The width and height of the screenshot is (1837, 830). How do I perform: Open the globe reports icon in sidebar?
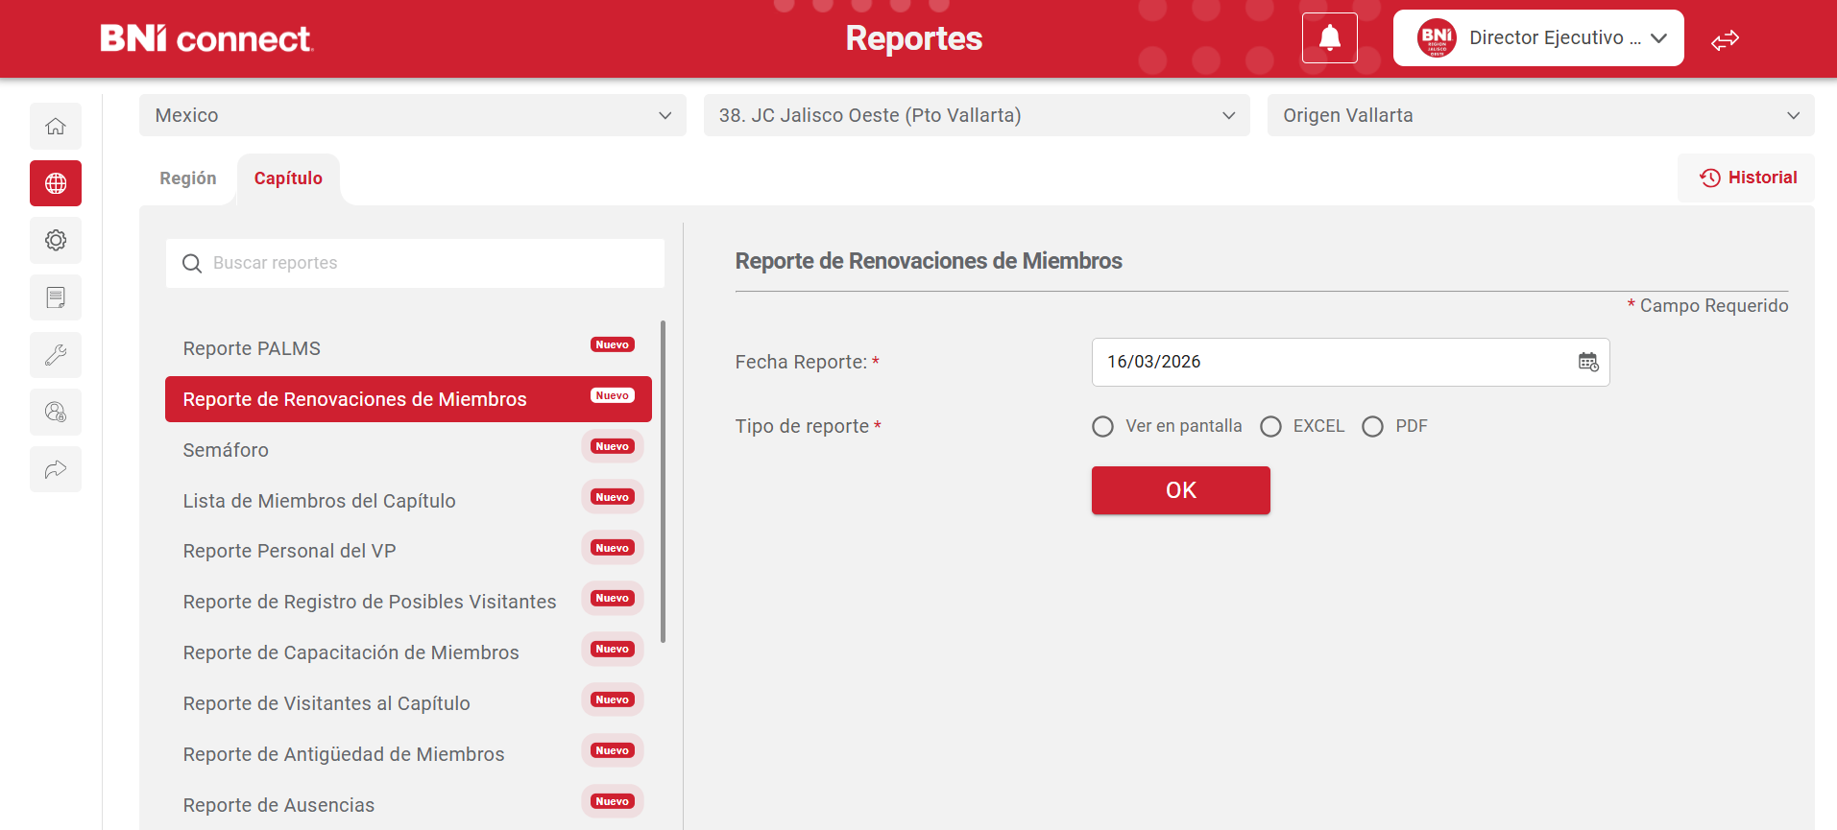coord(56,183)
